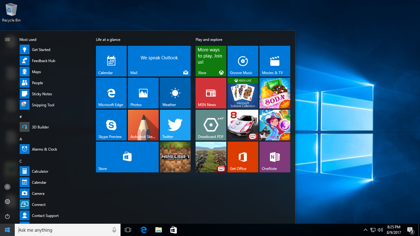Open the battlefield strategy game tile

211,157
